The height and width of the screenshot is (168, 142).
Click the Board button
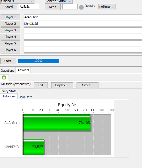point(9,7)
